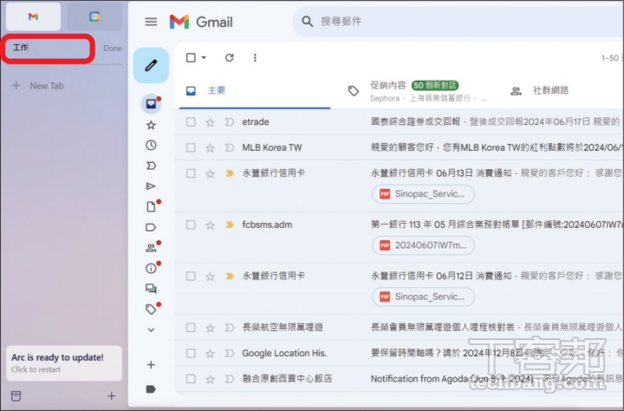Click the 50 個新對話 badge
The height and width of the screenshot is (411, 624).
click(434, 85)
